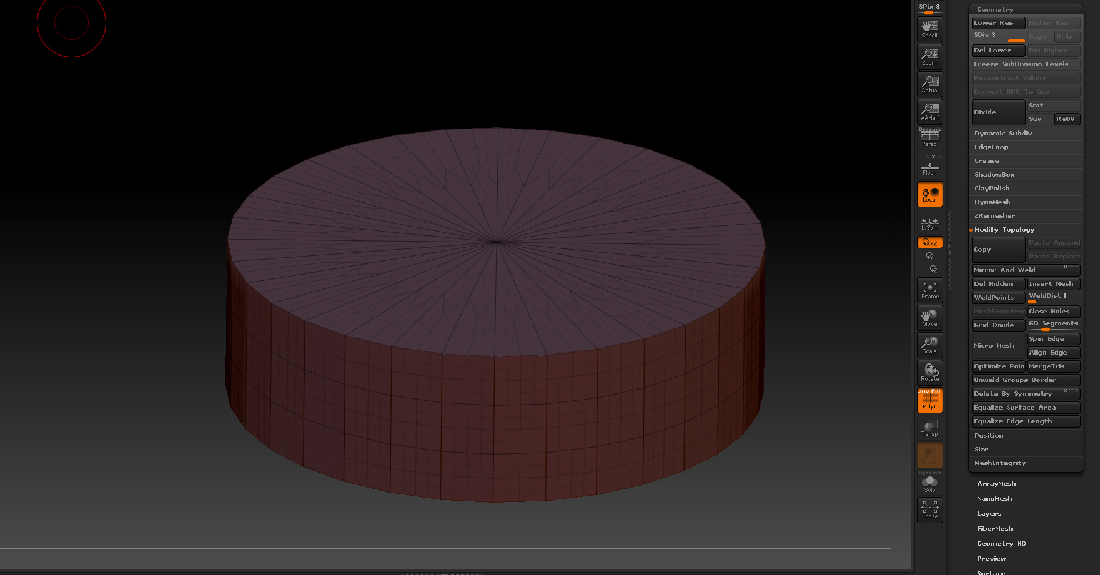
Task: Click the AAHalf view icon
Action: [929, 111]
